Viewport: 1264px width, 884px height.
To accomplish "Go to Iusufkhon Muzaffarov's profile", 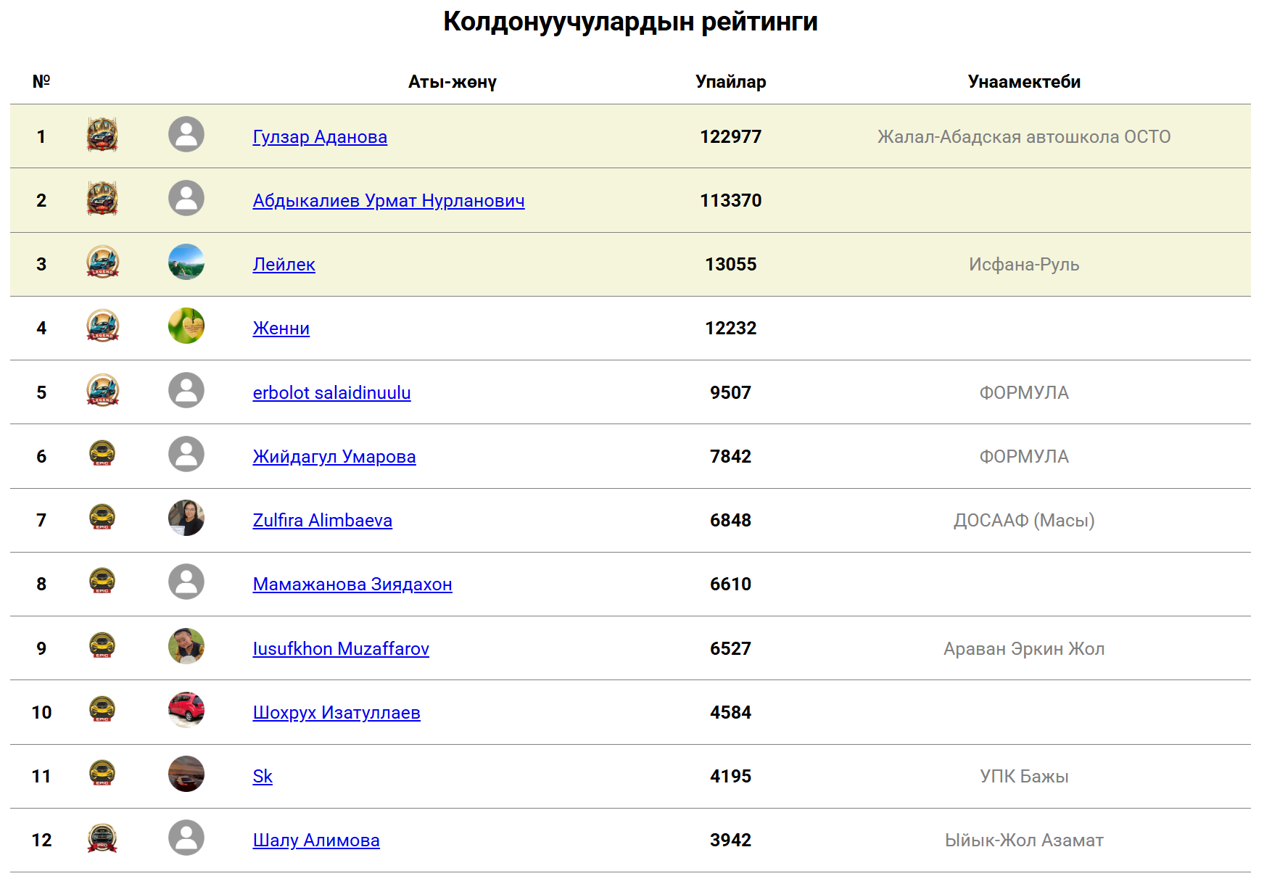I will (x=341, y=649).
